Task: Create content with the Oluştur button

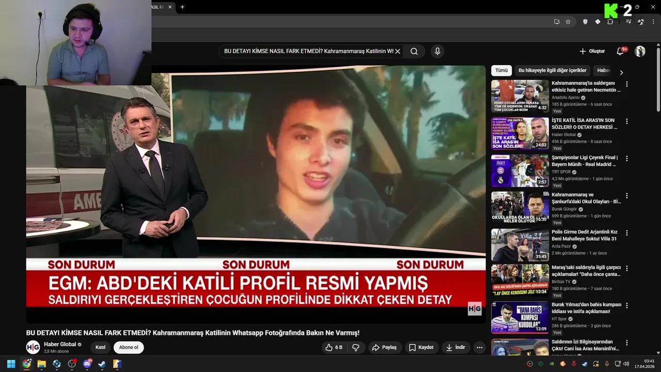Action: click(592, 51)
